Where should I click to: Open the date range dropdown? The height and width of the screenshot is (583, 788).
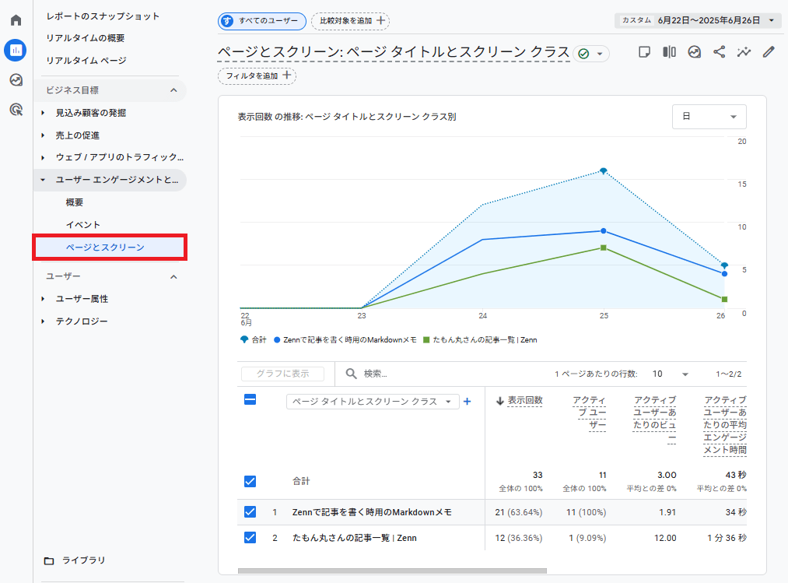coord(698,20)
